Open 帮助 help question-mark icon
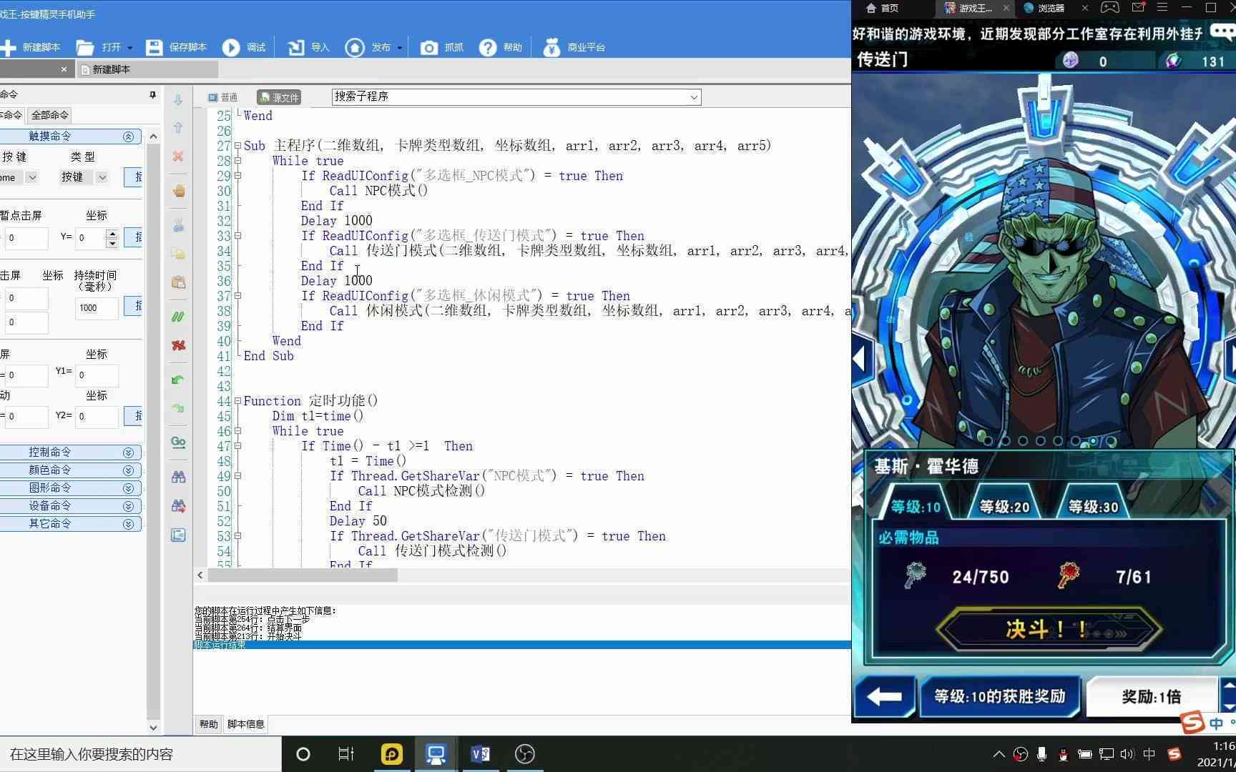 (x=488, y=48)
